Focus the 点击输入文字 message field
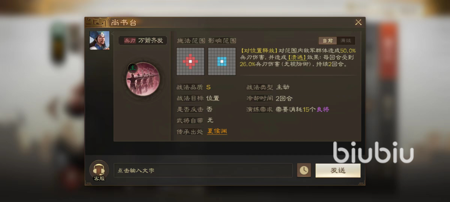Viewport: 450px width, 202px height. click(203, 170)
